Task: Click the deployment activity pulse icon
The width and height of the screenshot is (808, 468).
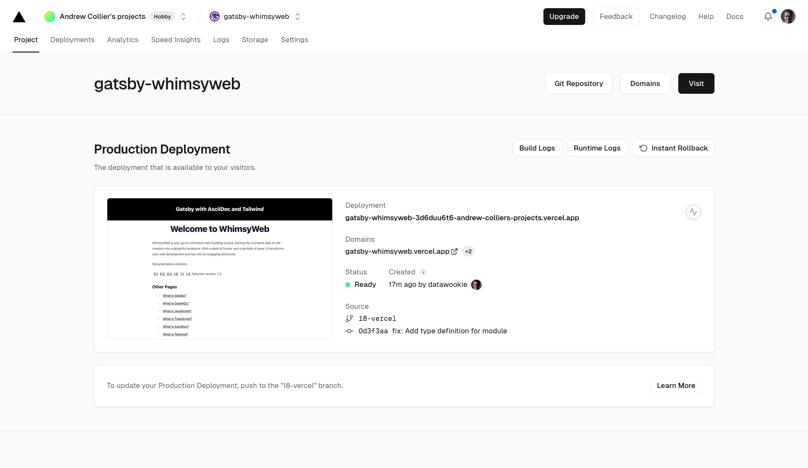Action: pyautogui.click(x=693, y=212)
